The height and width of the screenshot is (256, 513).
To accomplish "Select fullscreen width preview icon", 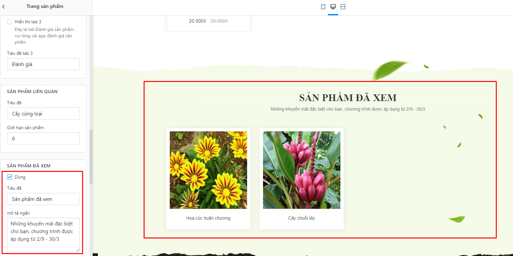I will (x=343, y=7).
